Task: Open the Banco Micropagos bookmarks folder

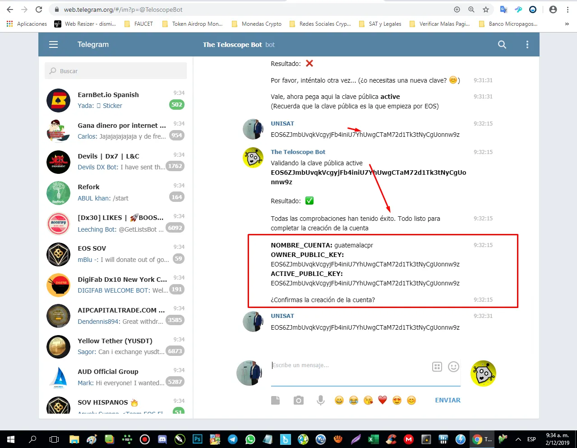Action: click(x=508, y=24)
